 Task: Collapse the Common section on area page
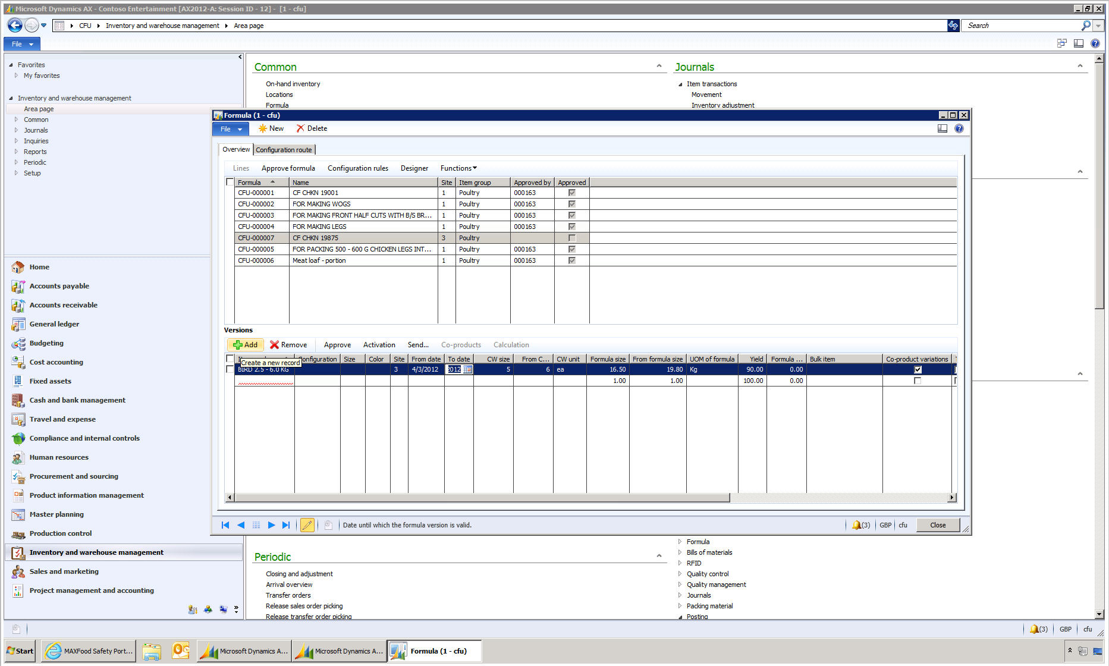[x=659, y=66]
